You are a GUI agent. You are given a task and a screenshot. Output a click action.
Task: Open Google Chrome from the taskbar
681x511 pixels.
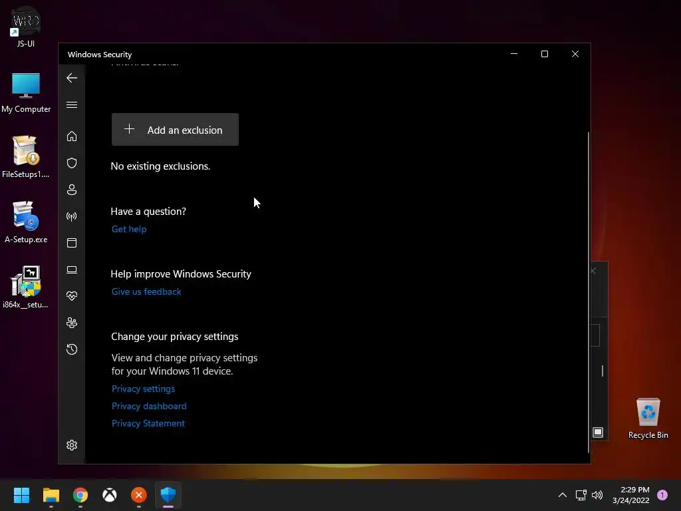pyautogui.click(x=80, y=495)
